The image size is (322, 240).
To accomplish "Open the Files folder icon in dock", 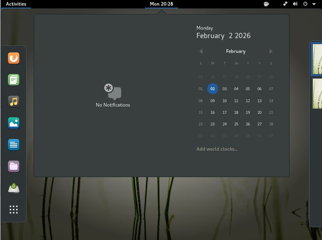I will [14, 166].
